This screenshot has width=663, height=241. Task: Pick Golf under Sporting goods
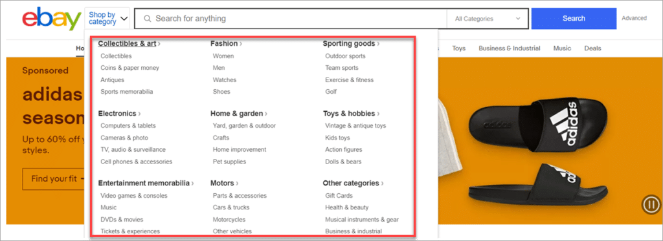(331, 92)
